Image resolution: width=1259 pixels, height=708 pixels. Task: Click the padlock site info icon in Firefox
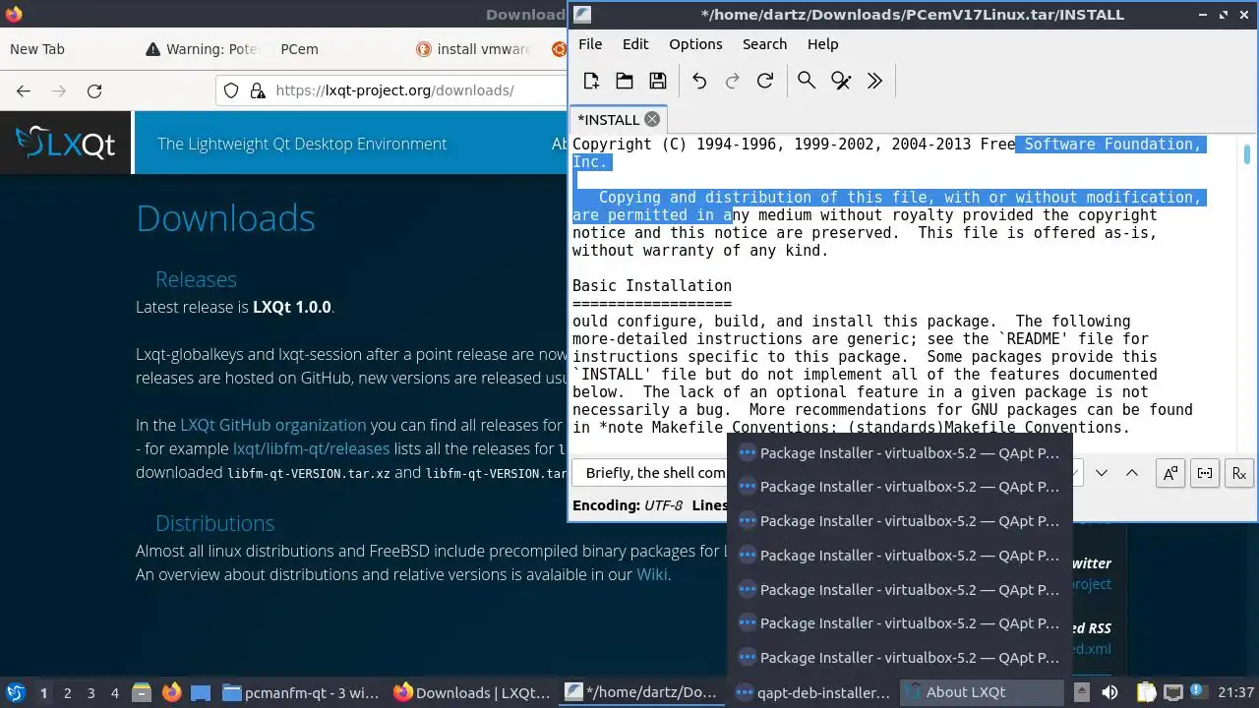point(258,90)
